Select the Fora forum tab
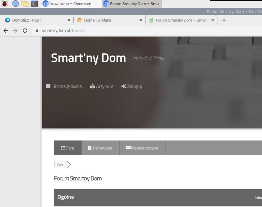Screen dimensions: 262x207 (x=68, y=148)
